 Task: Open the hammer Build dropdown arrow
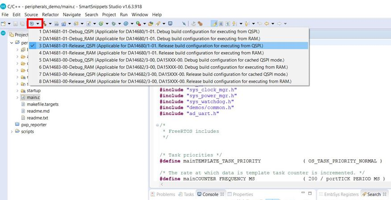[50, 24]
